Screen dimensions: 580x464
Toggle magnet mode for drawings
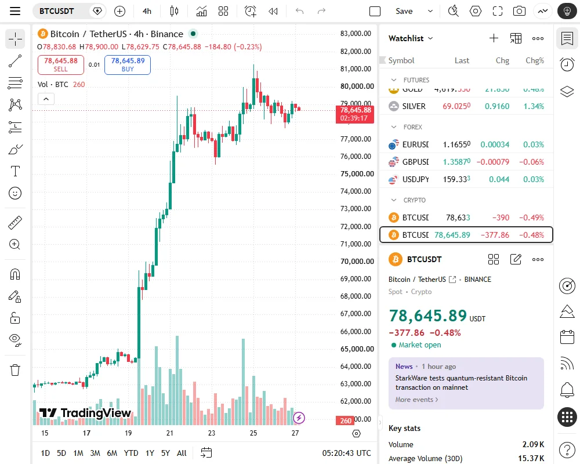point(15,274)
